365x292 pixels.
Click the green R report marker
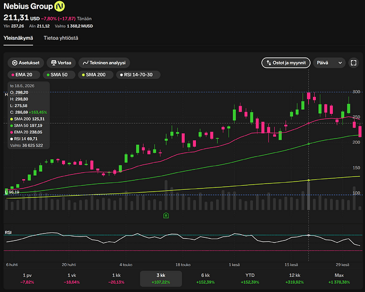click(166, 215)
